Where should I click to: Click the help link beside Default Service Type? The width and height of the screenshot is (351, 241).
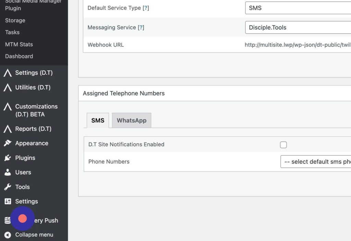point(146,8)
